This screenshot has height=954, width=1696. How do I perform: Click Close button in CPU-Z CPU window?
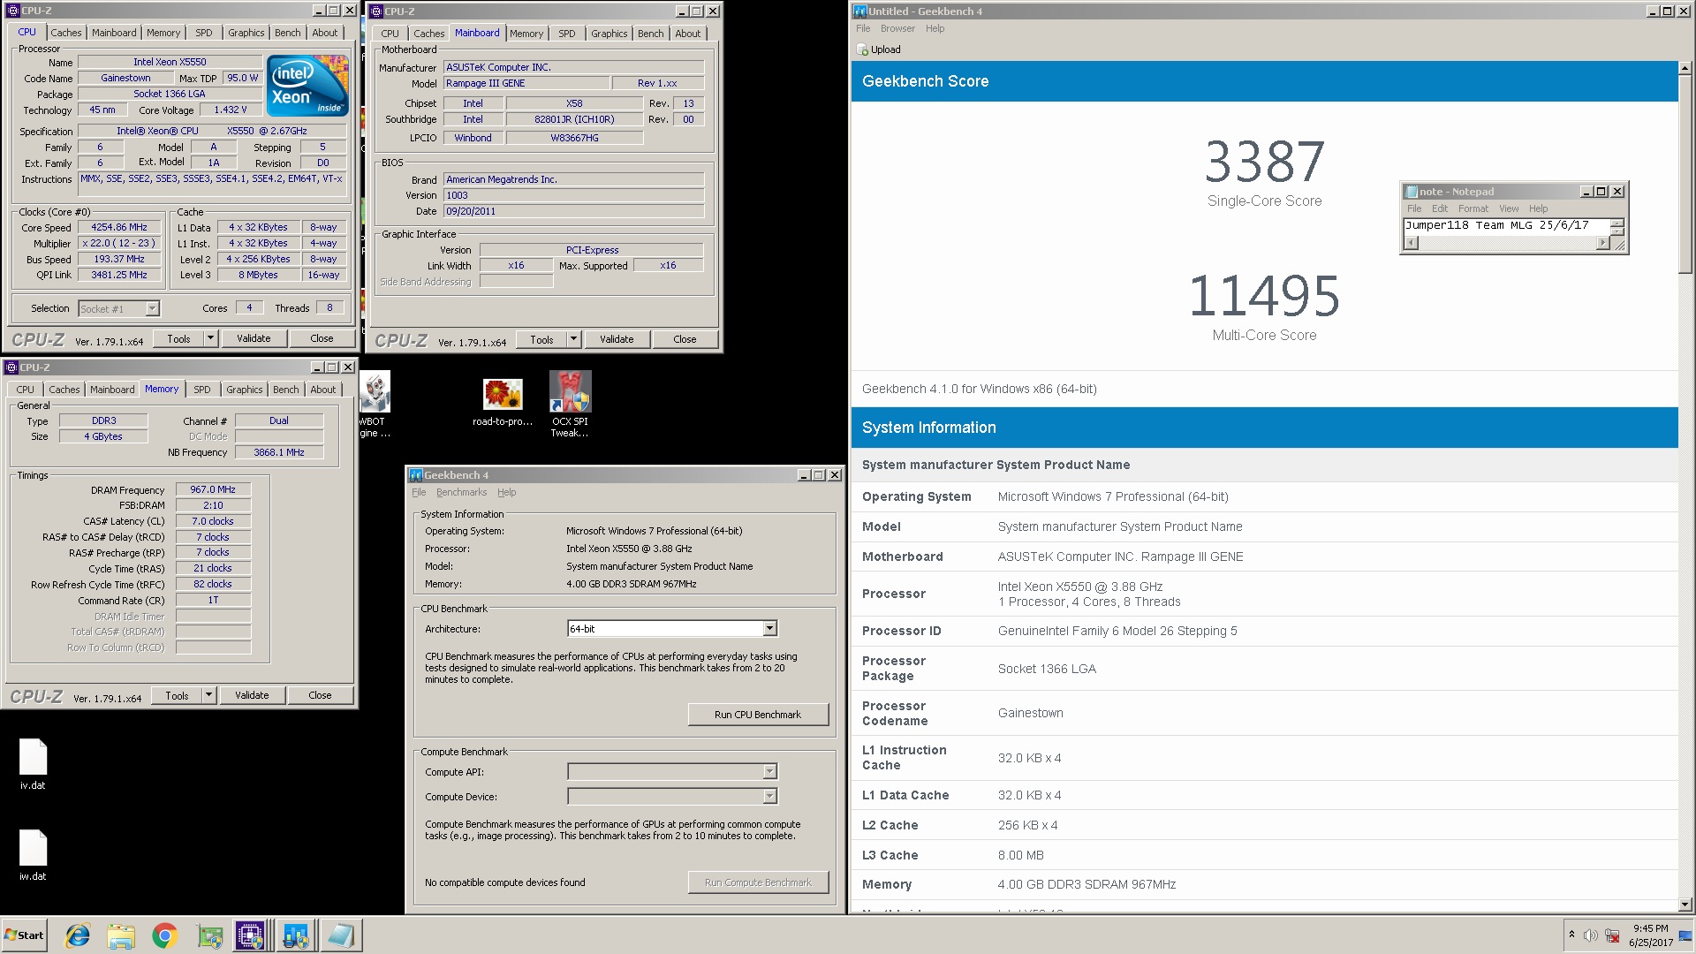tap(322, 338)
